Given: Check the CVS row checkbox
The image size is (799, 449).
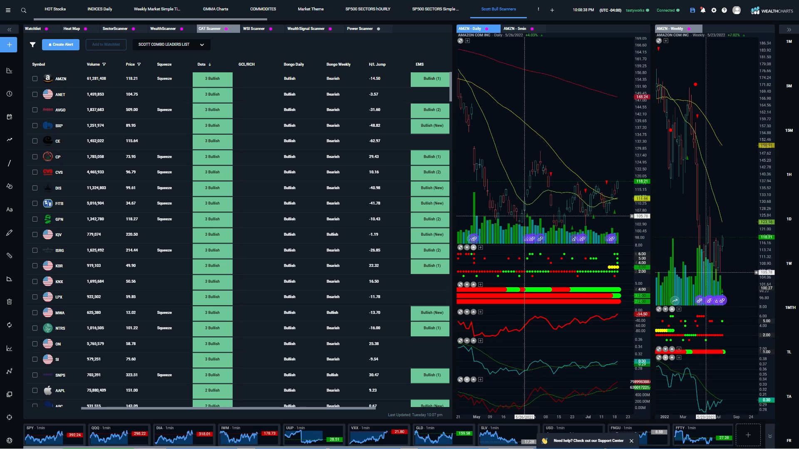Looking at the screenshot, I should tap(35, 172).
